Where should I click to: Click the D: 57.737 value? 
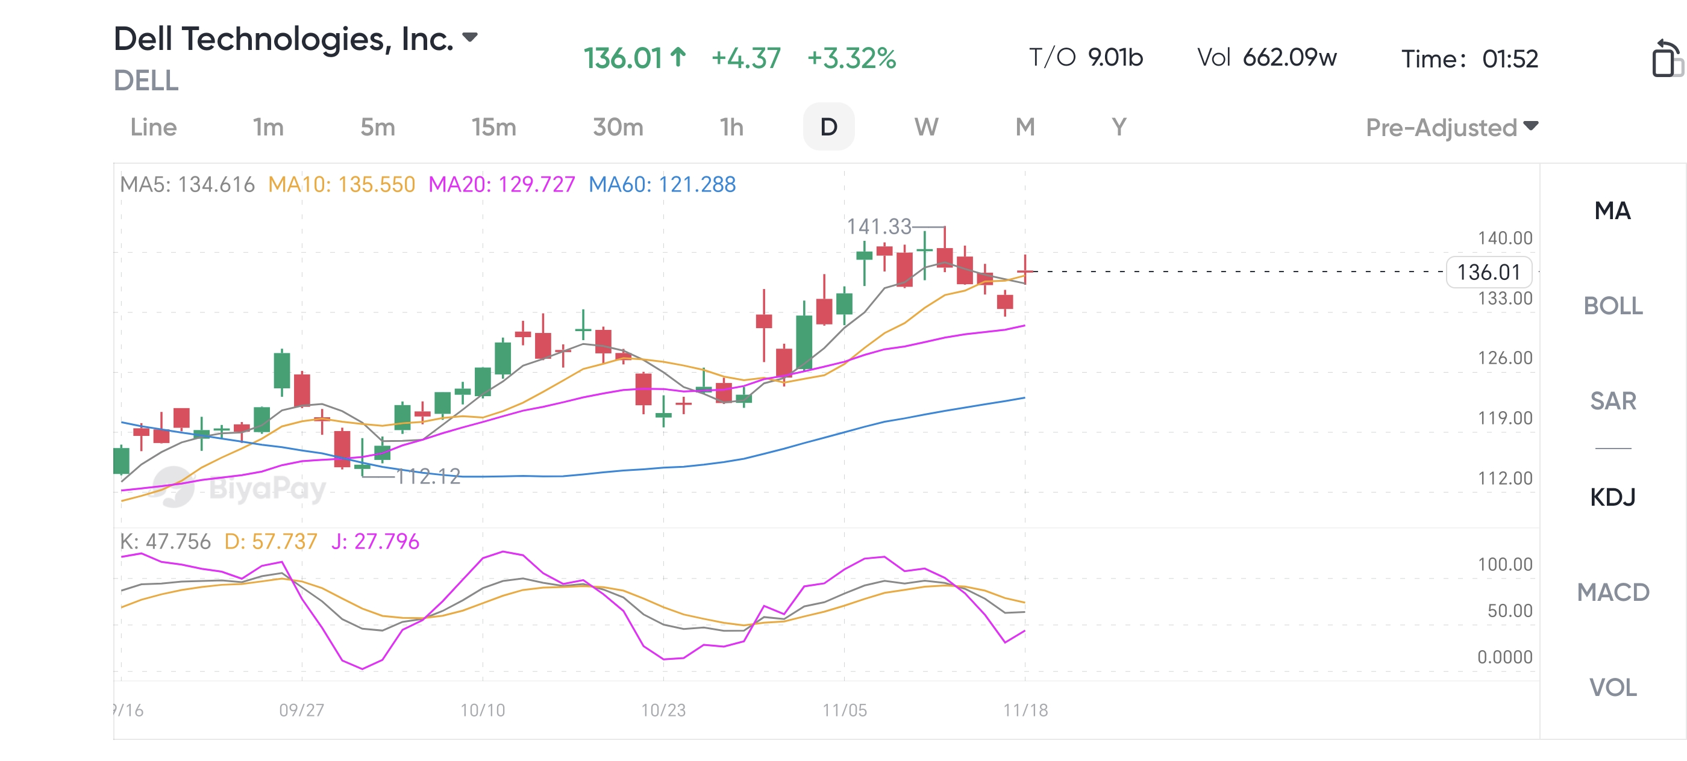coord(271,541)
